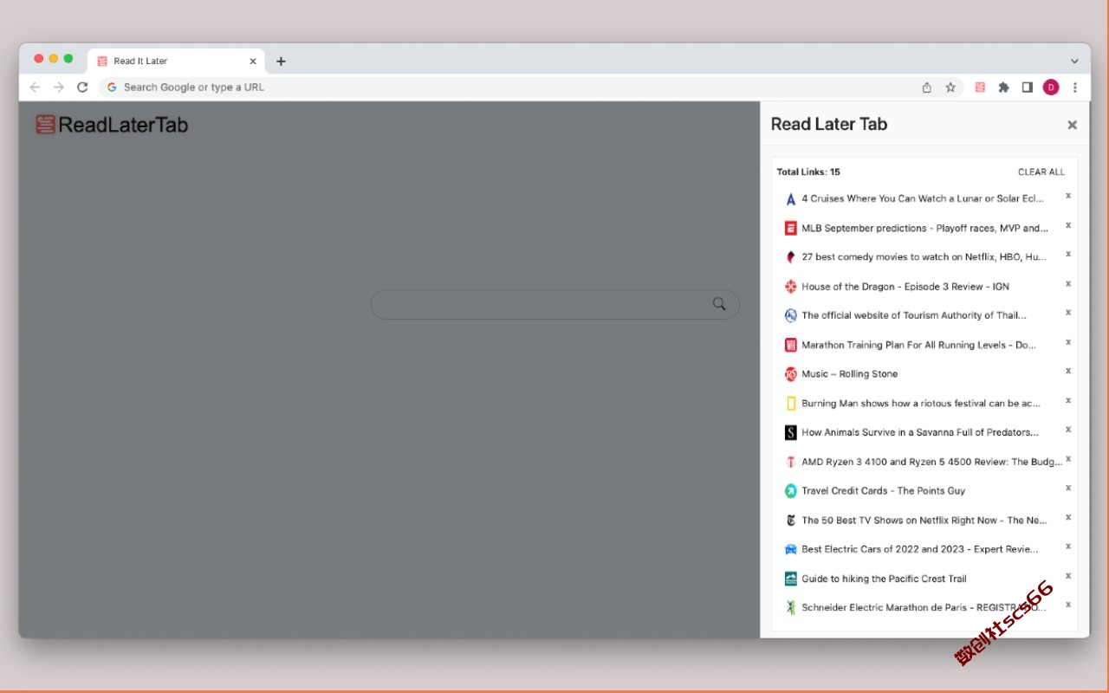Remove the Marathon Training Plan entry
Image resolution: width=1109 pixels, height=693 pixels.
point(1068,342)
